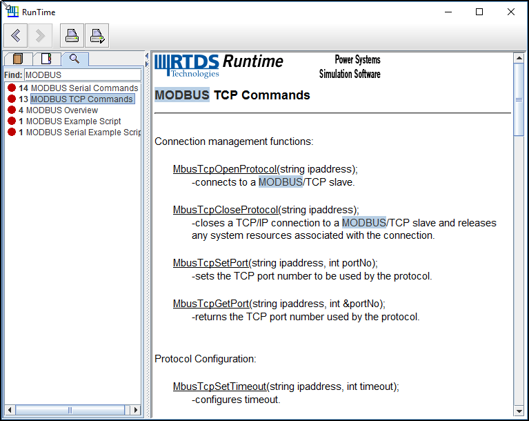
Task: Follow the MbusTcpSetTimeout link
Action: [220, 386]
